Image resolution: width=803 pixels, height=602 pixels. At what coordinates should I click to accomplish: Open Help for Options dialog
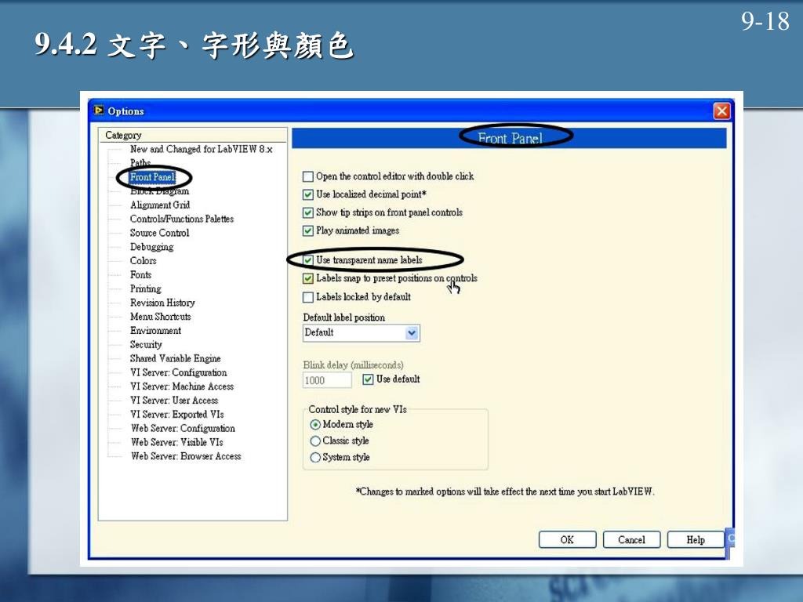[696, 539]
